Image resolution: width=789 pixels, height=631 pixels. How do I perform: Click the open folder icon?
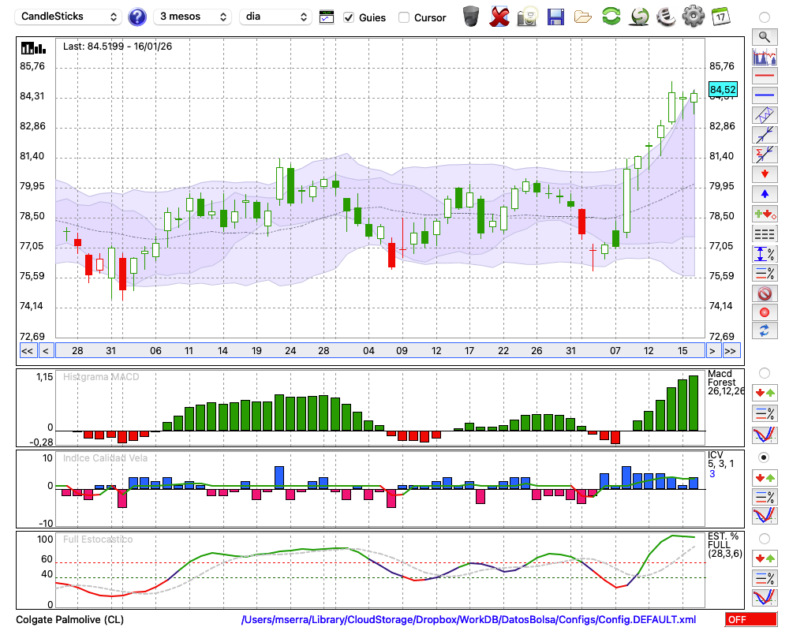tap(583, 16)
